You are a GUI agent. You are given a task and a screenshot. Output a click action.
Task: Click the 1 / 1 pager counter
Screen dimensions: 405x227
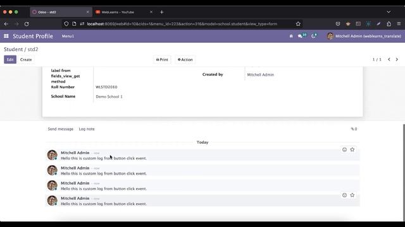(x=377, y=59)
